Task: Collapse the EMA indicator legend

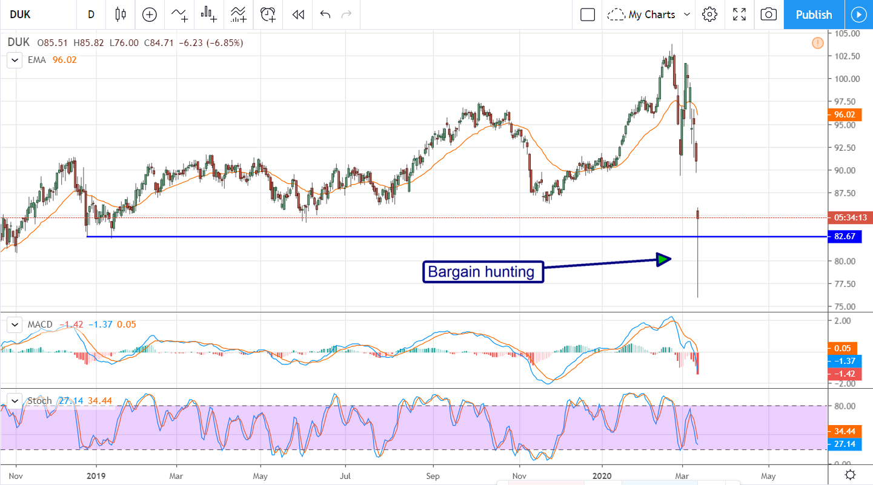Action: click(13, 60)
